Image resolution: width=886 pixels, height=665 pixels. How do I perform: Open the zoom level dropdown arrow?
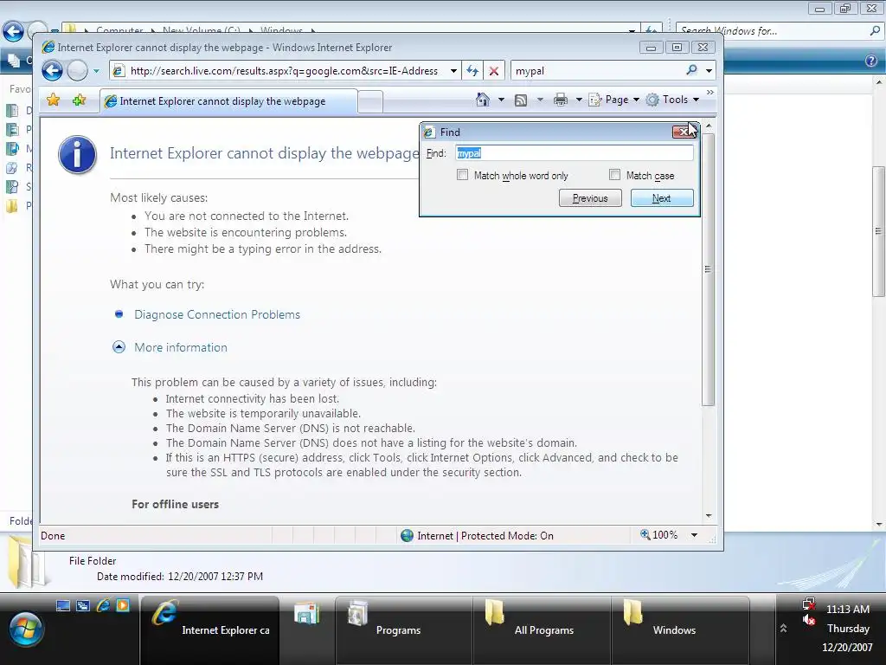coord(694,535)
